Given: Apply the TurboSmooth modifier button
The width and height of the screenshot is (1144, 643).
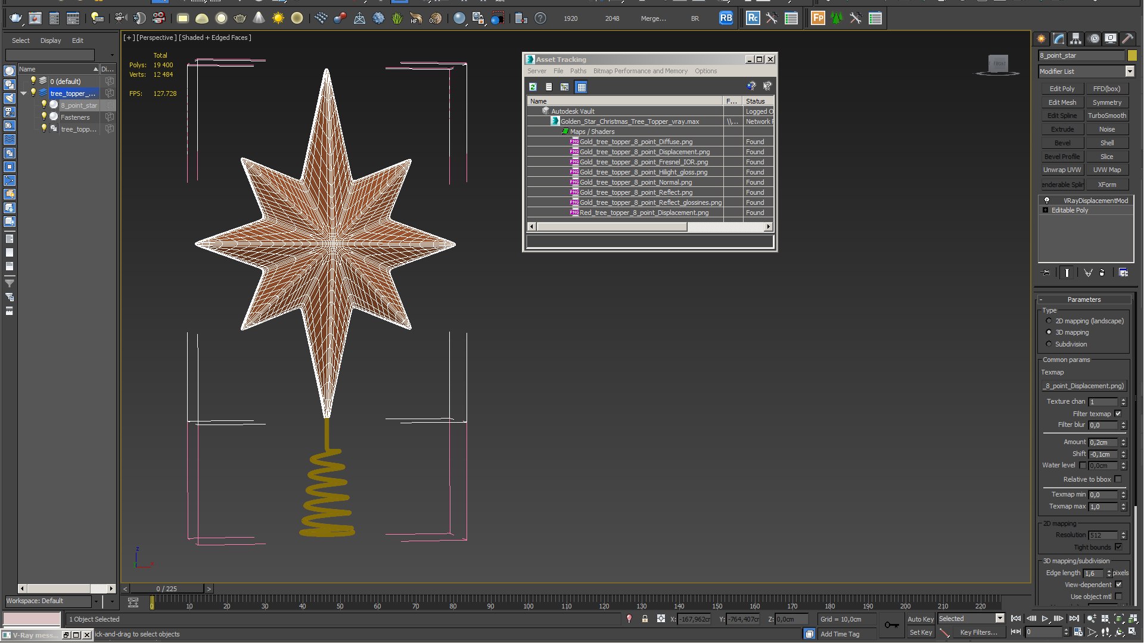Looking at the screenshot, I should (1106, 116).
